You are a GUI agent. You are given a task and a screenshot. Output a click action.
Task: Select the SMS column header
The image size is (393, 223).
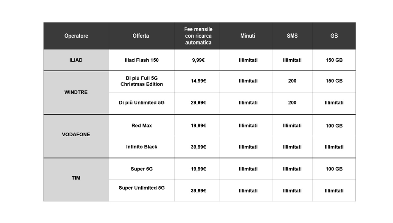(x=292, y=36)
